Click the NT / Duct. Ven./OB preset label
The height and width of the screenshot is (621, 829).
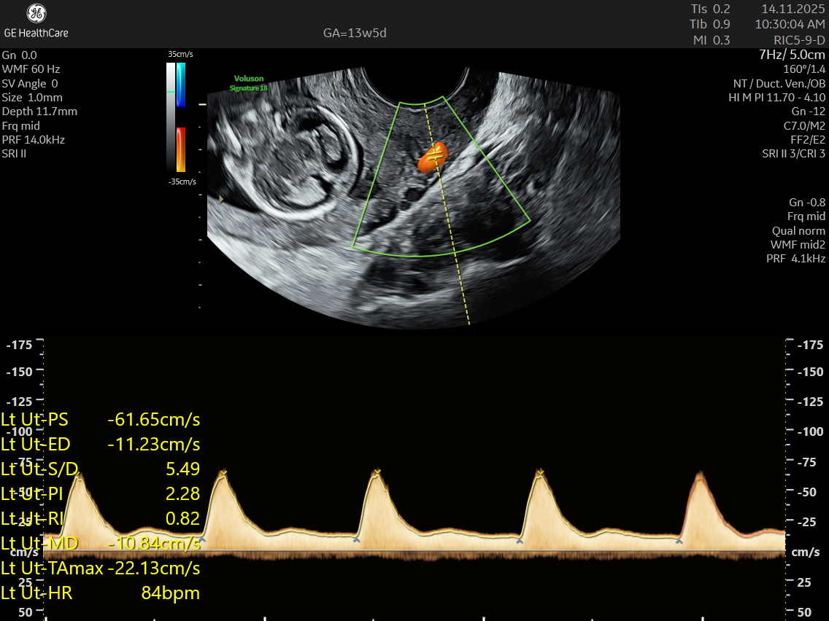(x=779, y=83)
